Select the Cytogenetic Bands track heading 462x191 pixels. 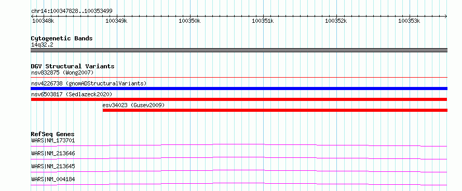pyautogui.click(x=62, y=38)
